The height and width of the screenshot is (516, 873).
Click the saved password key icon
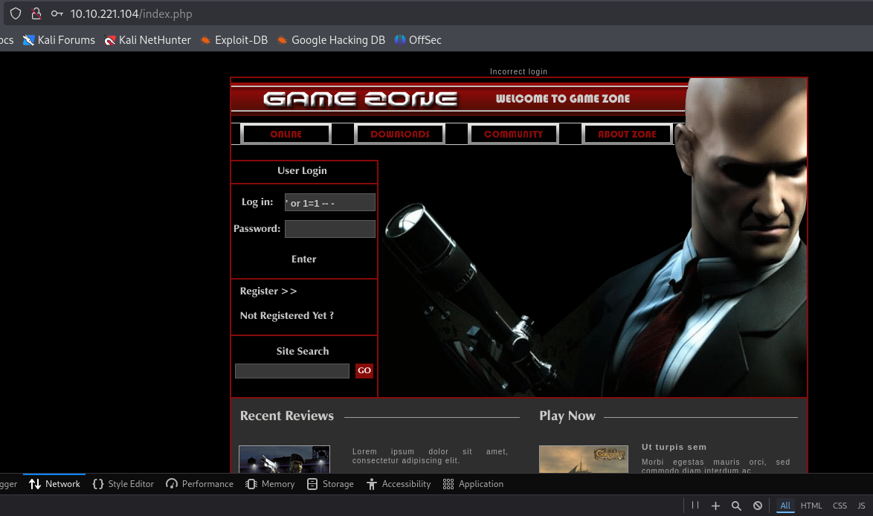coord(57,13)
